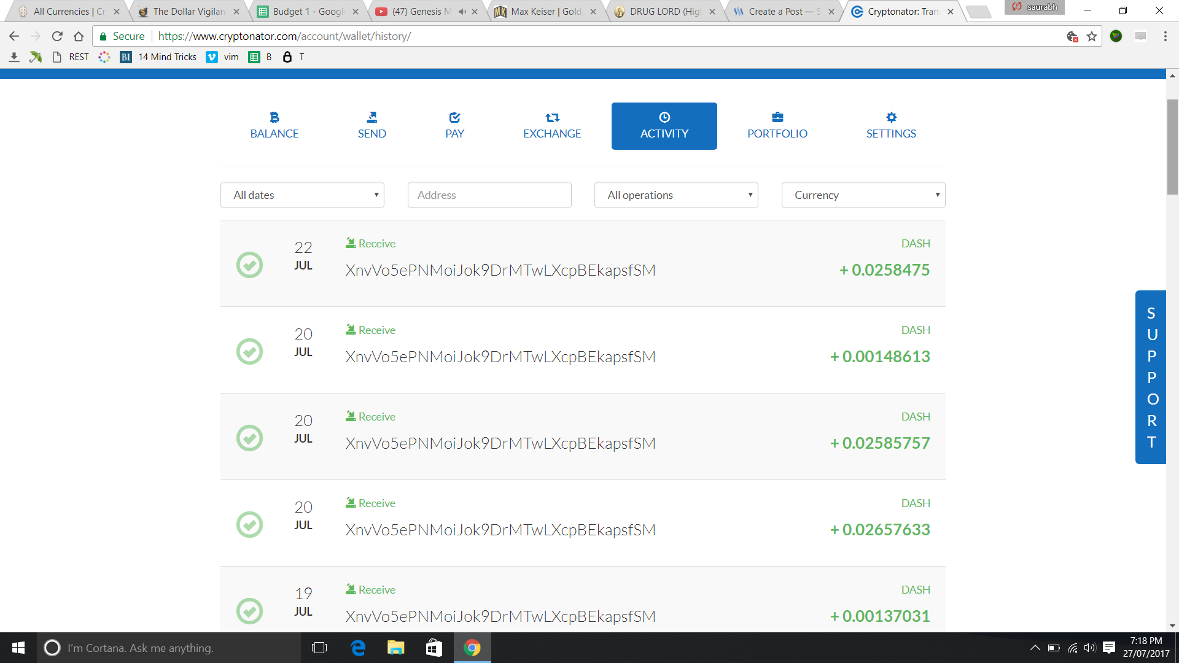The height and width of the screenshot is (663, 1179).
Task: Click amount +0.00148613
Action: [880, 357]
